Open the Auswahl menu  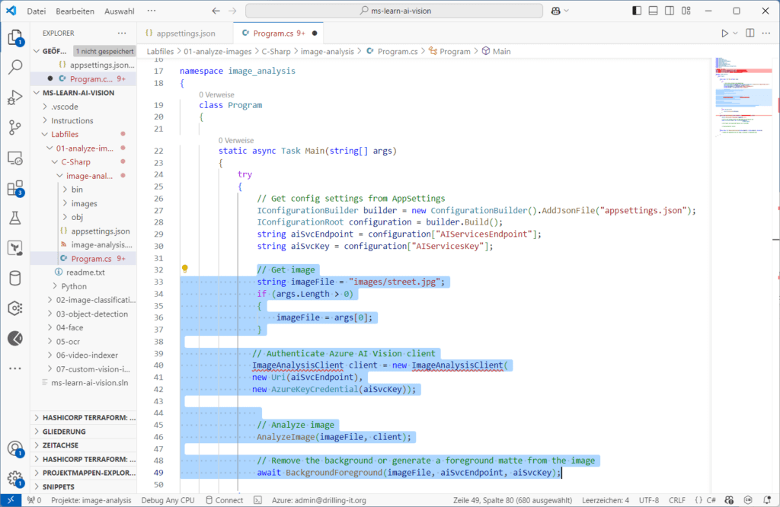pos(120,11)
